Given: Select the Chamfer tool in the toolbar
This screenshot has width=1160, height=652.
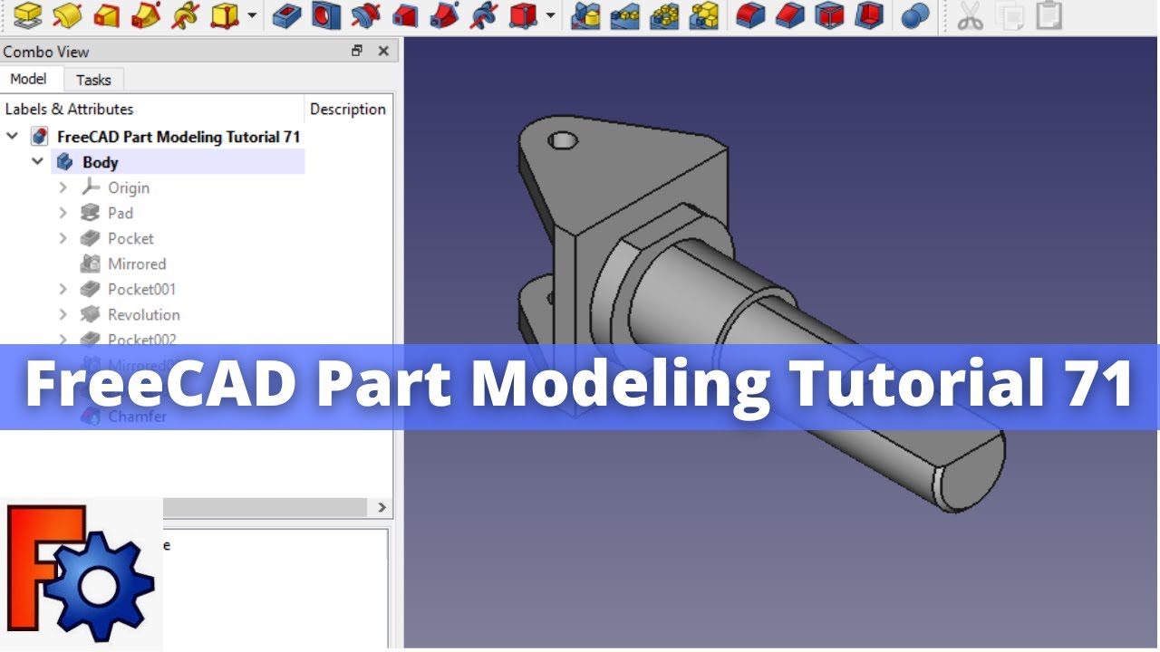Looking at the screenshot, I should [790, 14].
